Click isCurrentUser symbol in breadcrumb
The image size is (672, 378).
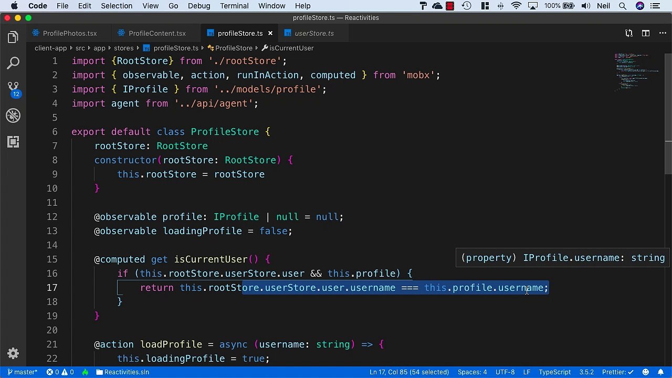click(x=287, y=48)
